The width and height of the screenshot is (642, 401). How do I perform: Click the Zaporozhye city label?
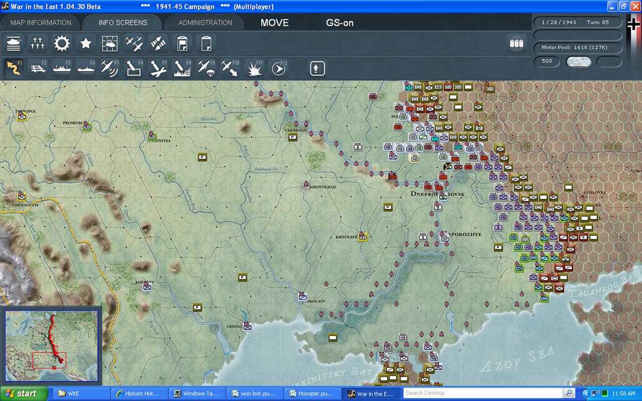(463, 235)
